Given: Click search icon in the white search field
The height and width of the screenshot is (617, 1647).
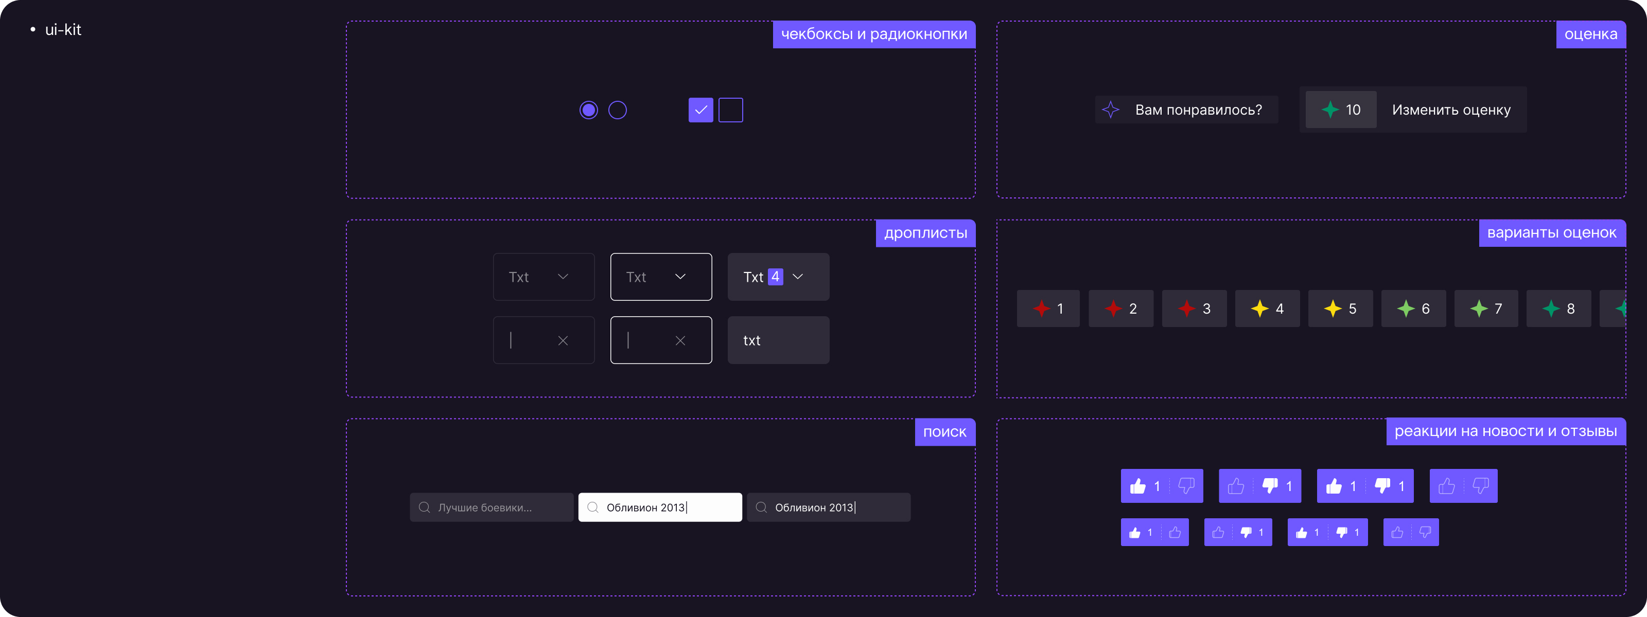Looking at the screenshot, I should pyautogui.click(x=593, y=507).
